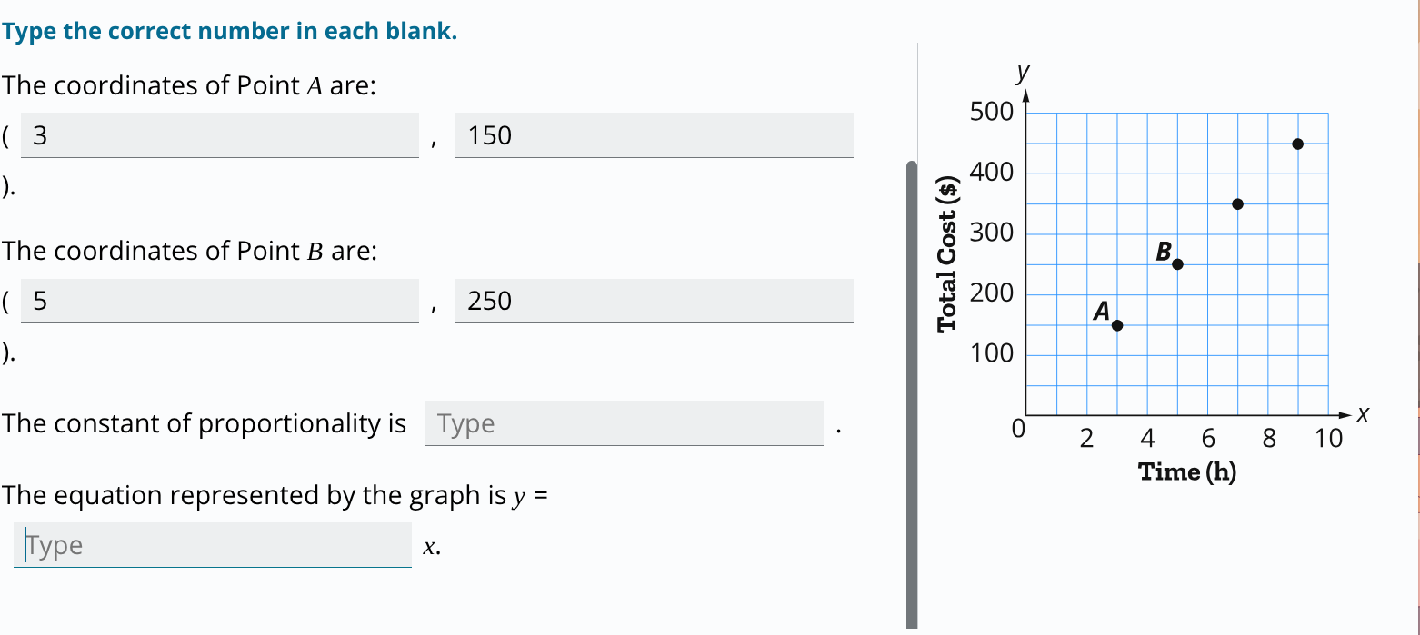Screen dimensions: 1420x635
Task: Click the label A beside its point
Action: 1102,312
